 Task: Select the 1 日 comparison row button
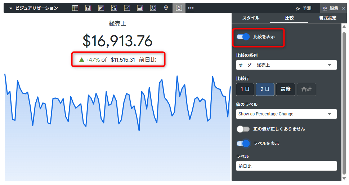click(245, 89)
